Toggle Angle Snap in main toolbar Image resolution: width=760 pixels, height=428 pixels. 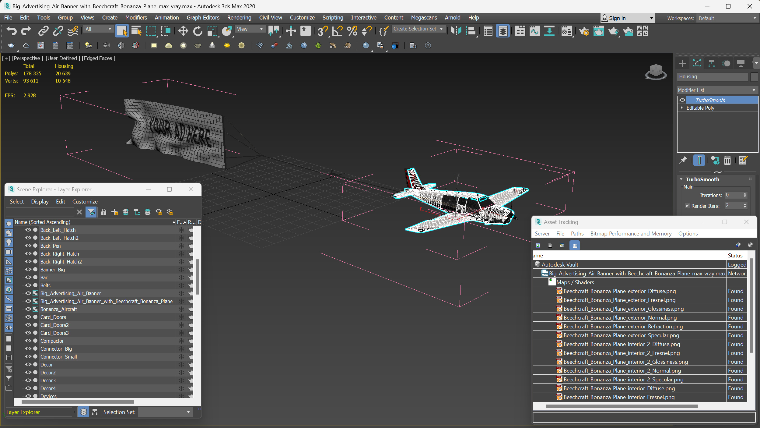click(337, 31)
